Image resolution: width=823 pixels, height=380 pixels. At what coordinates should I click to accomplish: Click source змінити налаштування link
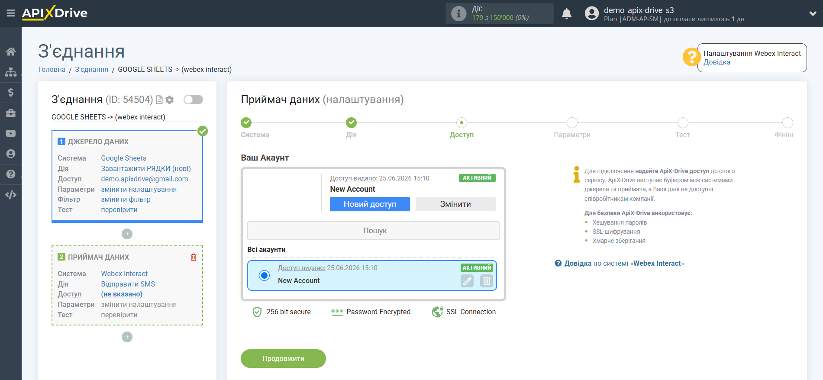point(139,189)
